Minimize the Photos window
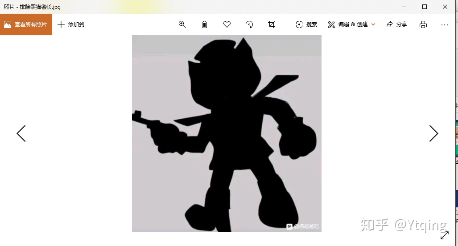This screenshot has width=458, height=246. (404, 7)
